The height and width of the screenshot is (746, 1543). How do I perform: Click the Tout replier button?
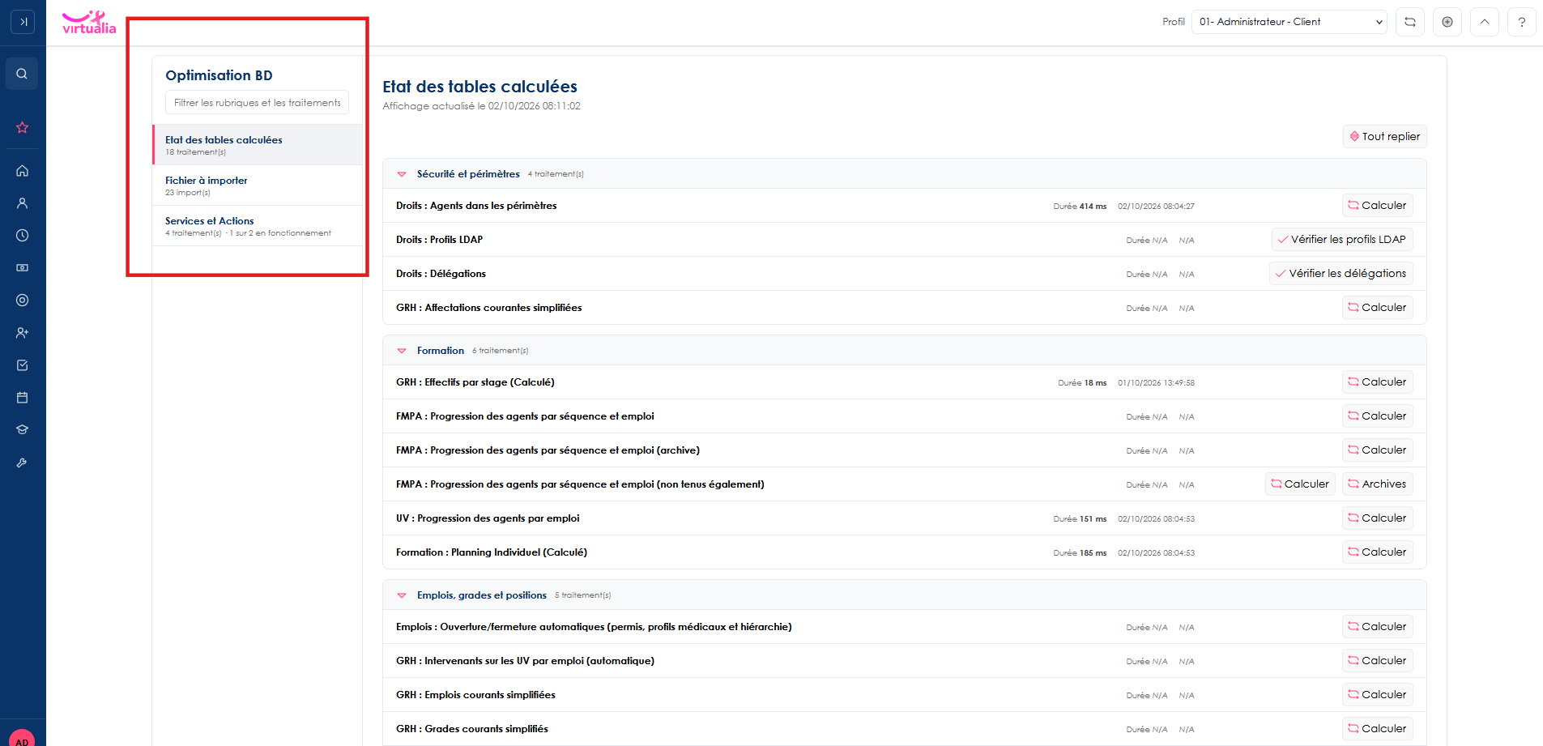click(1384, 137)
